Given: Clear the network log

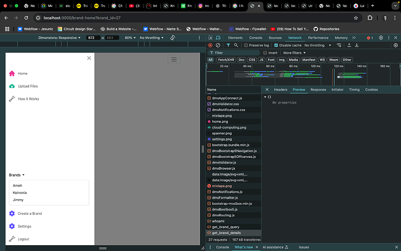Looking at the screenshot, I should click(x=218, y=45).
